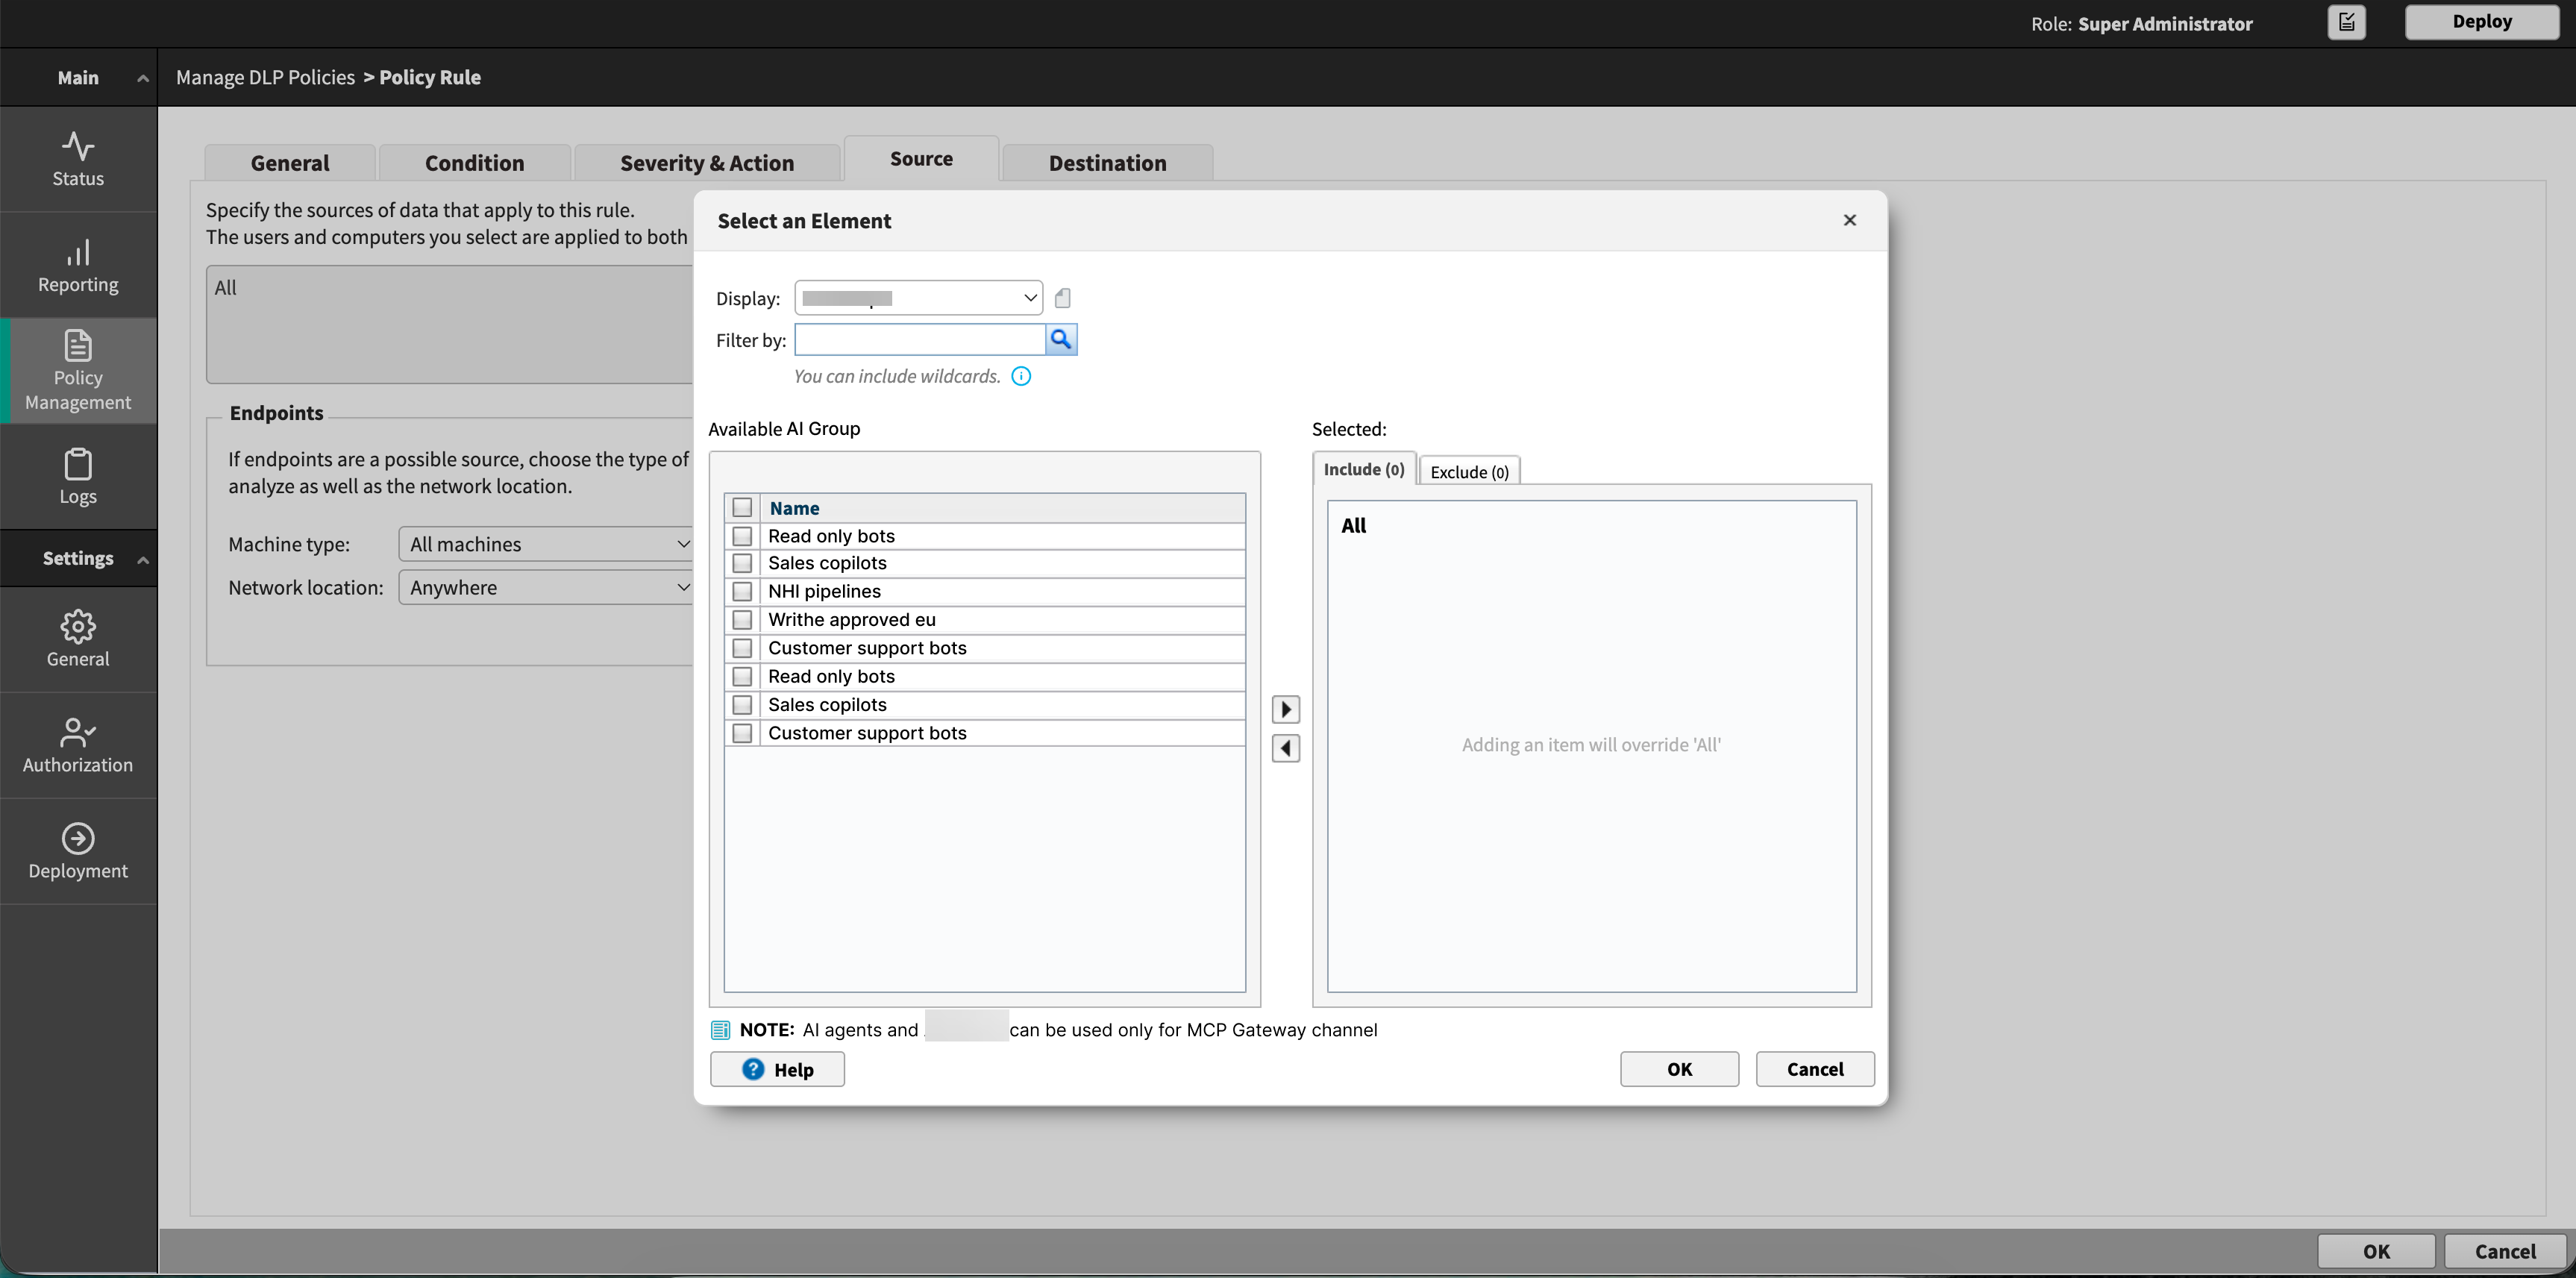This screenshot has width=2576, height=1278.
Task: Check the second Read only bots row
Action: [x=742, y=676]
